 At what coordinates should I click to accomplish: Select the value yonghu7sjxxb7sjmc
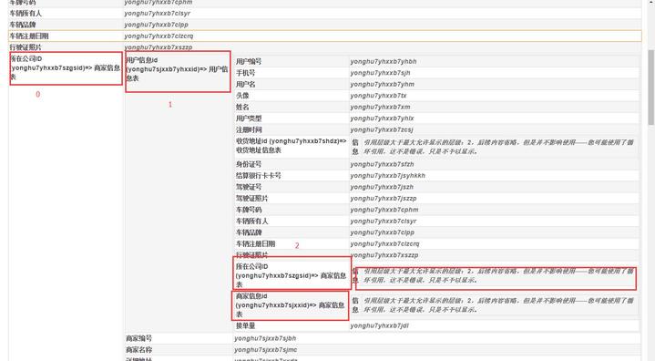pos(266,350)
